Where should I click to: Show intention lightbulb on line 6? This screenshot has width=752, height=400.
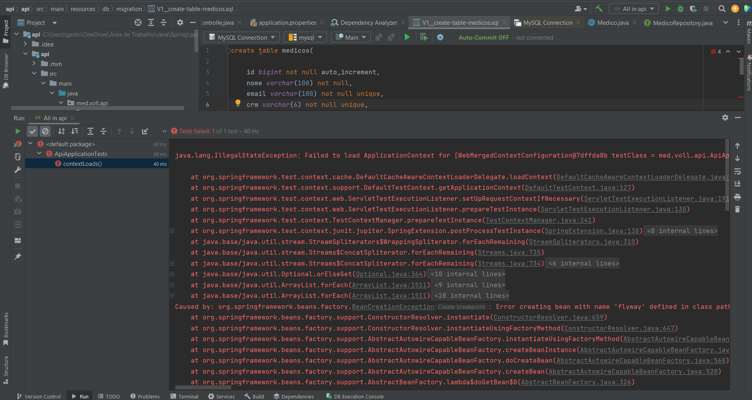(x=238, y=103)
